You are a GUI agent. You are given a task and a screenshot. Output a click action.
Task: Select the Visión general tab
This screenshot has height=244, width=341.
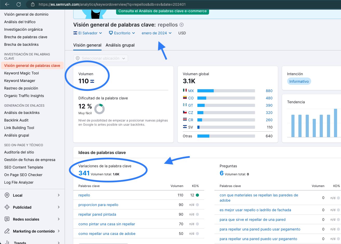[87, 45]
